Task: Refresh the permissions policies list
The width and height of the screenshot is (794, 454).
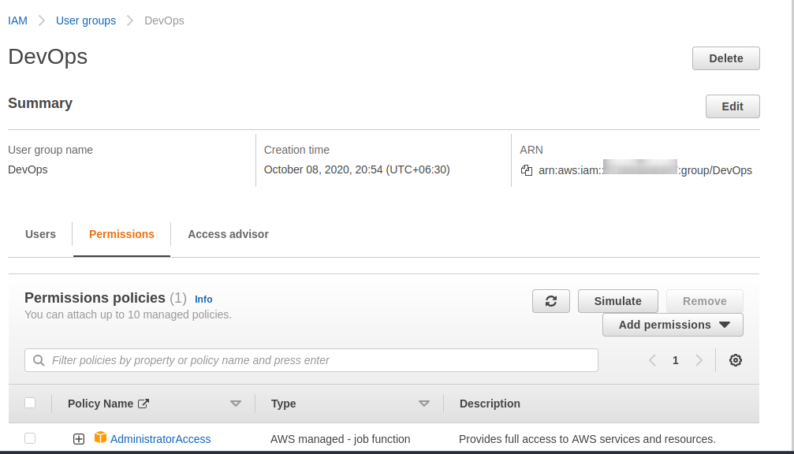Action: (x=551, y=301)
